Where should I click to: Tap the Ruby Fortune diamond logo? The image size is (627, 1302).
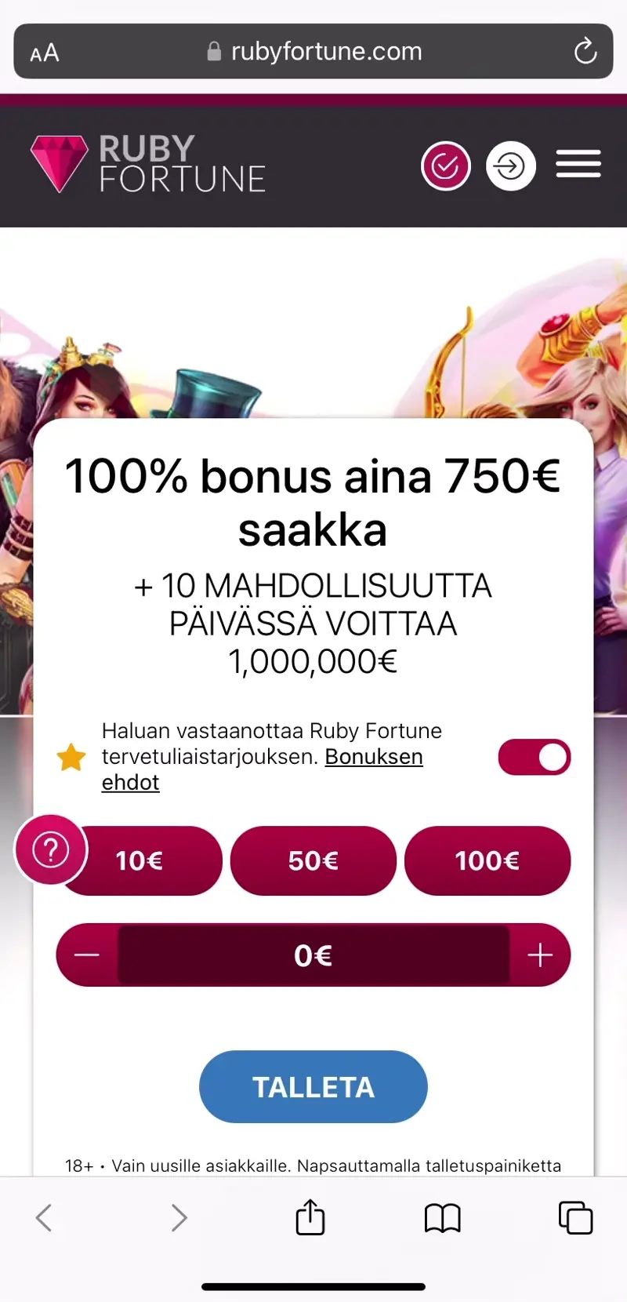(60, 164)
